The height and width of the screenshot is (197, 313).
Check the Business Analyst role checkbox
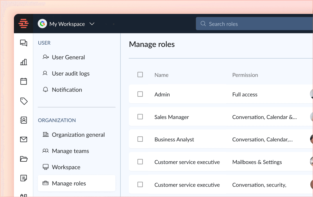tap(140, 139)
